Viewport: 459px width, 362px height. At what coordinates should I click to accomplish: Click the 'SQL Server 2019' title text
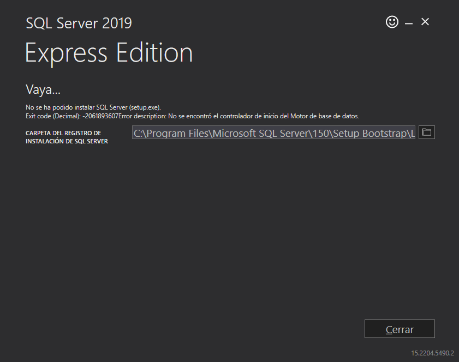(79, 23)
